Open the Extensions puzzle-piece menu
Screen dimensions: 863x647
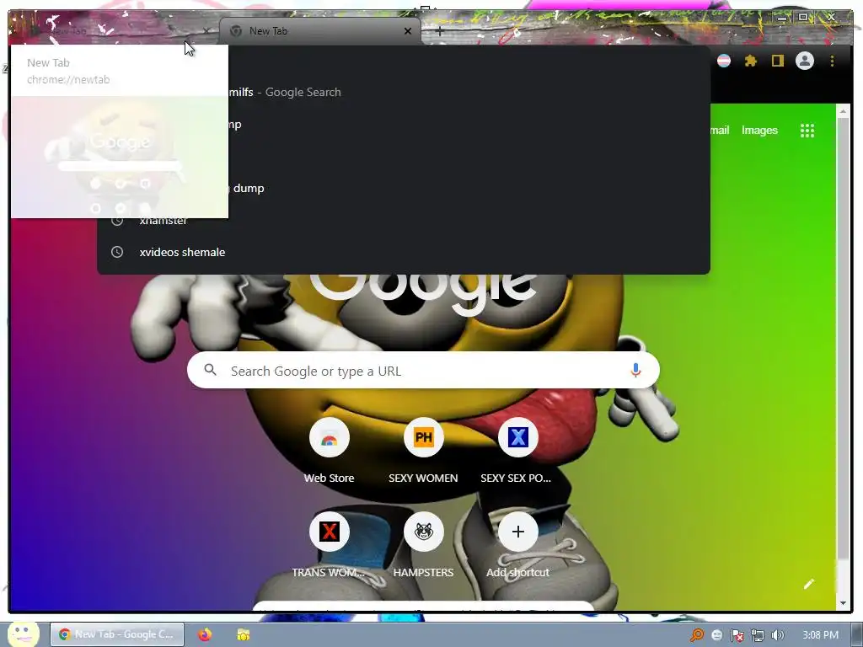751,61
